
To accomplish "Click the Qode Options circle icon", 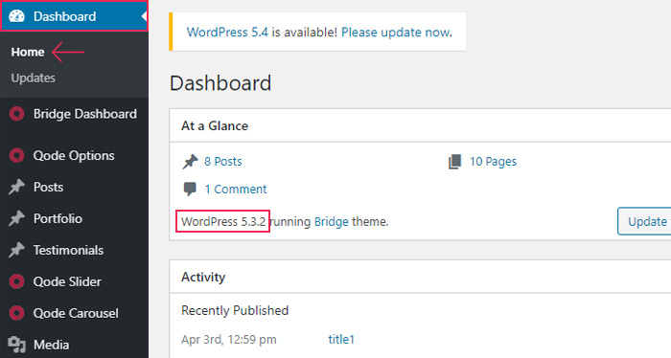I will [16, 155].
